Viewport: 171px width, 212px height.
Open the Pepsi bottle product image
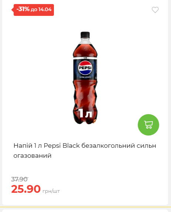(x=85, y=78)
